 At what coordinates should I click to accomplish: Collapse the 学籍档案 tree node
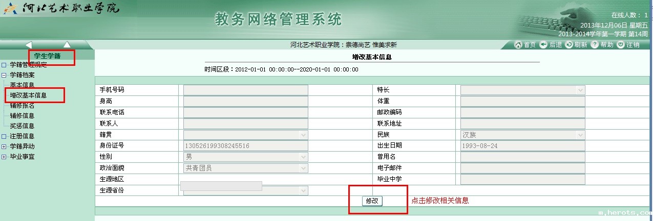coord(4,75)
